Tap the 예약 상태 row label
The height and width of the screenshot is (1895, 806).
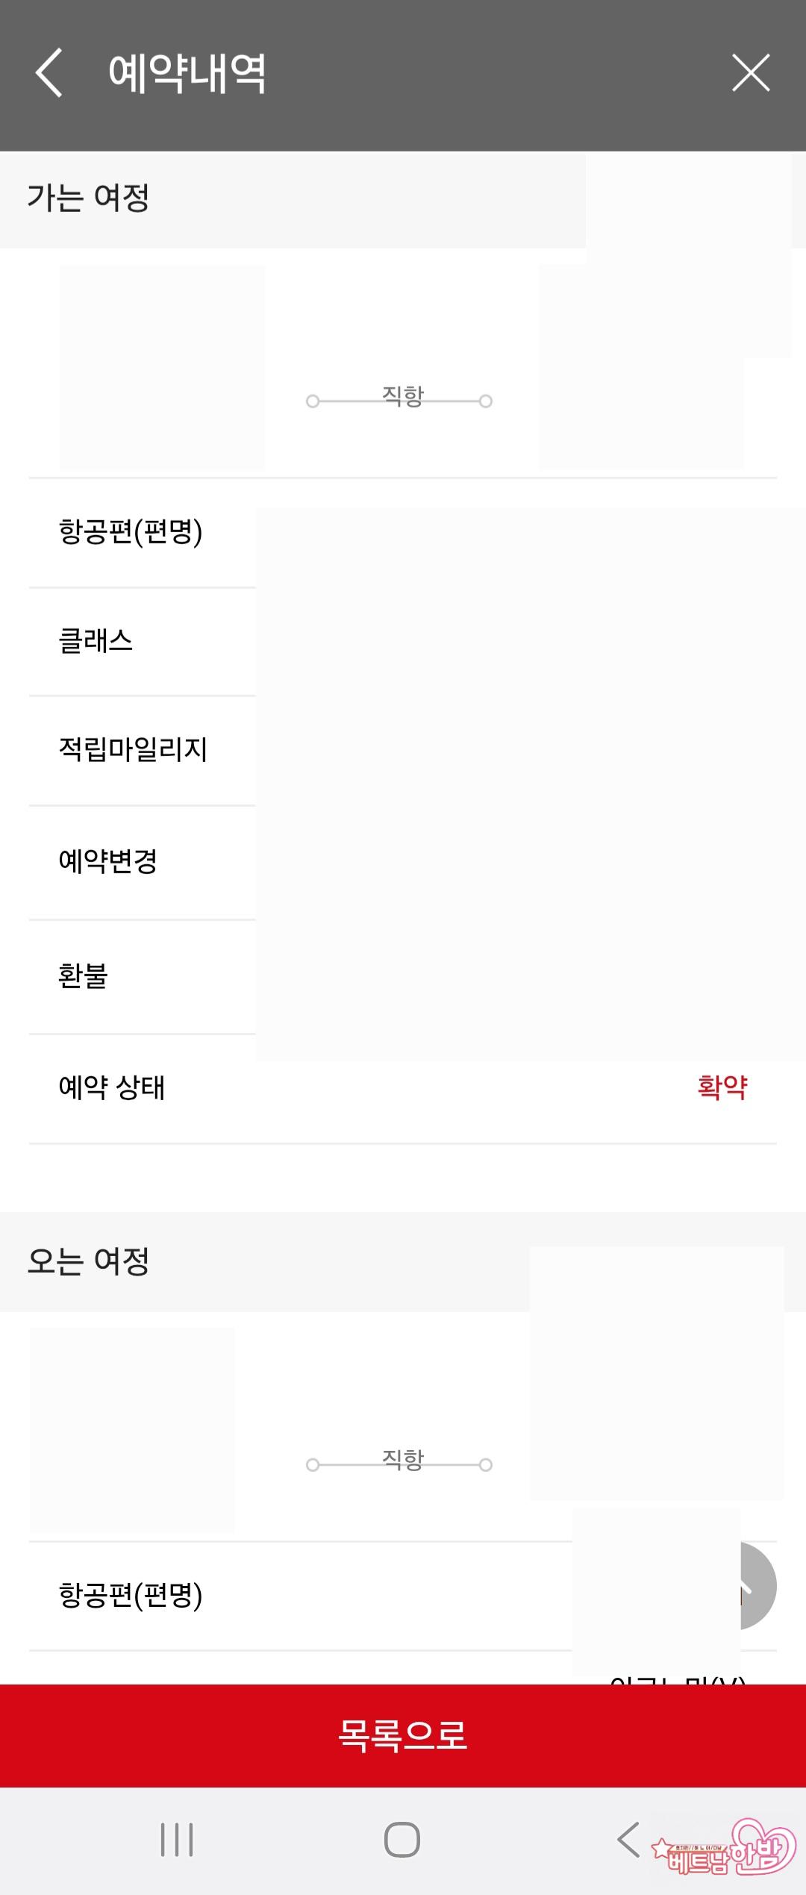coord(112,1087)
